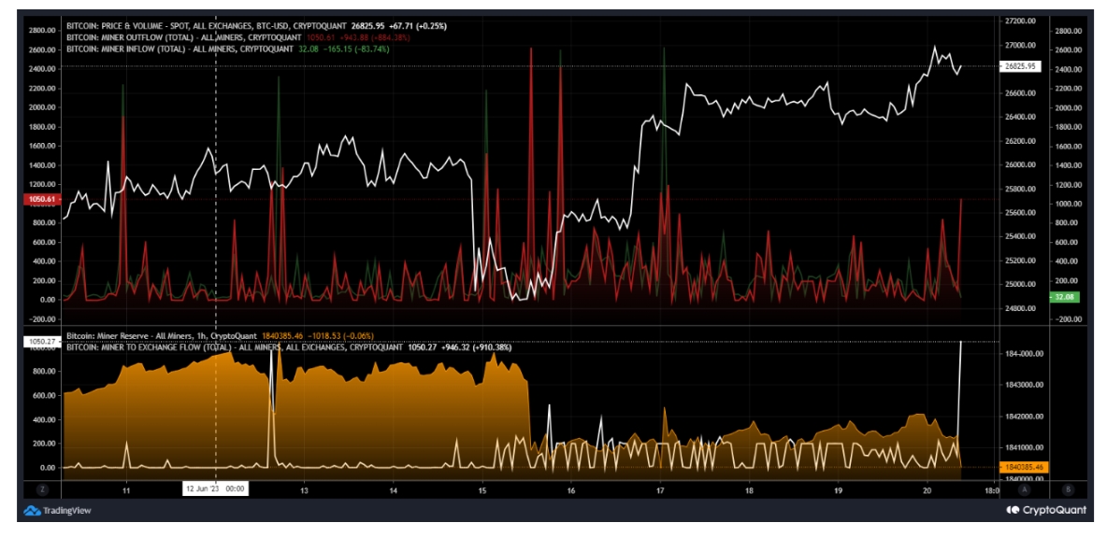
Task: Select the Miner to Exchange Flow legend title
Action: [x=233, y=347]
